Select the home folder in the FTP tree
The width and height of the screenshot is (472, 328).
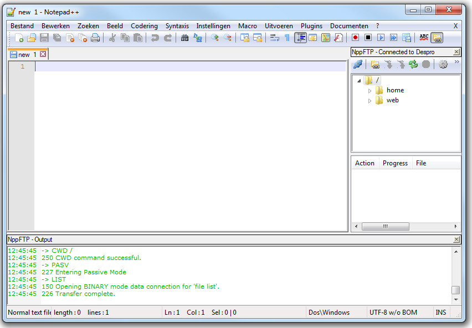coord(395,90)
